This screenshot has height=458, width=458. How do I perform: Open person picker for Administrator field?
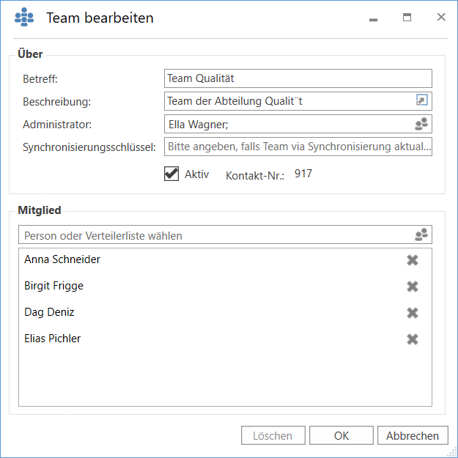point(421,124)
